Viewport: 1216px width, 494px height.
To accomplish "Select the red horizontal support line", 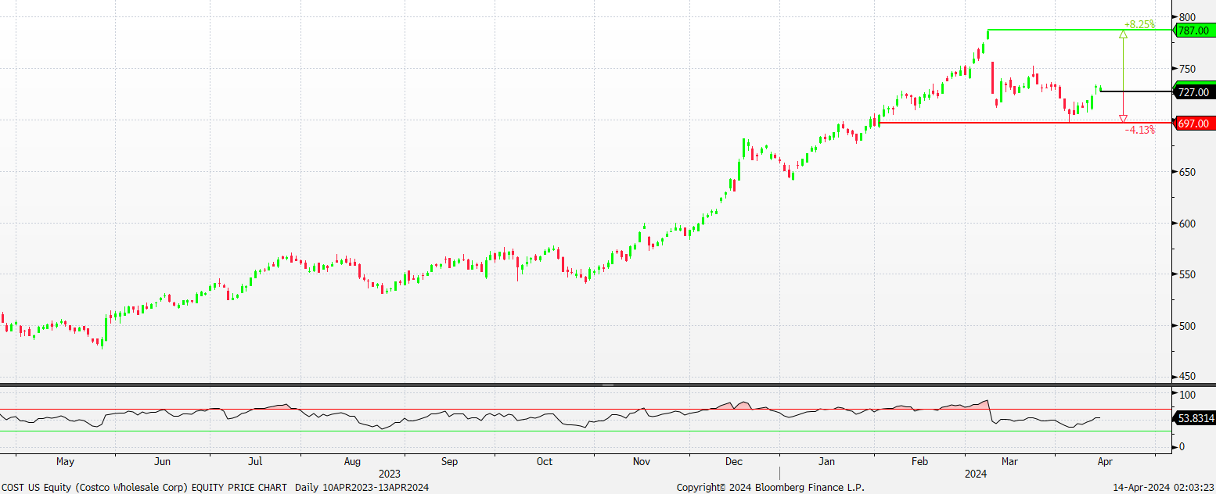I will tap(1025, 123).
